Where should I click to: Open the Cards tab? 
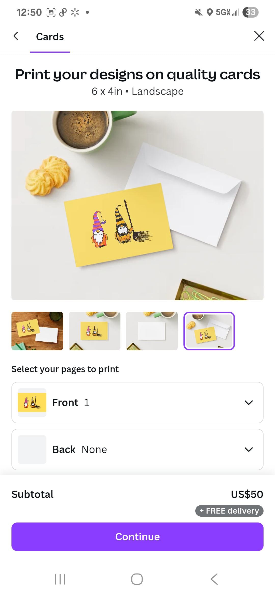[x=50, y=37]
